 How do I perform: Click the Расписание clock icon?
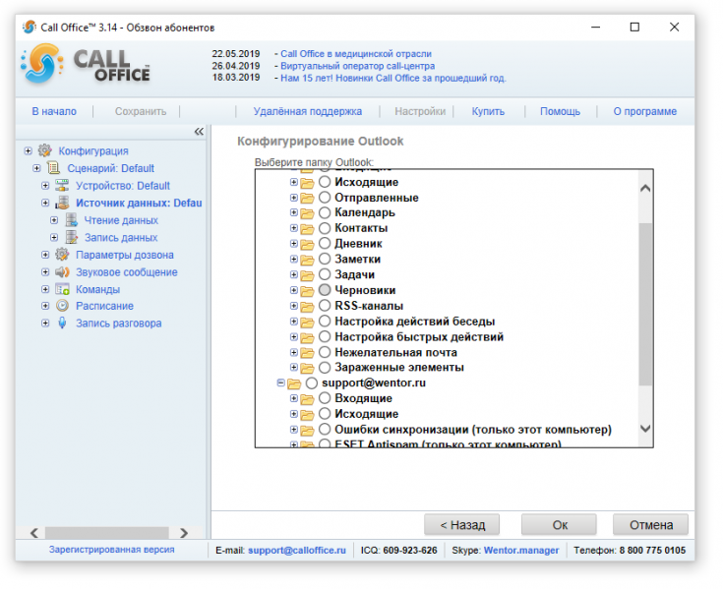tap(62, 306)
